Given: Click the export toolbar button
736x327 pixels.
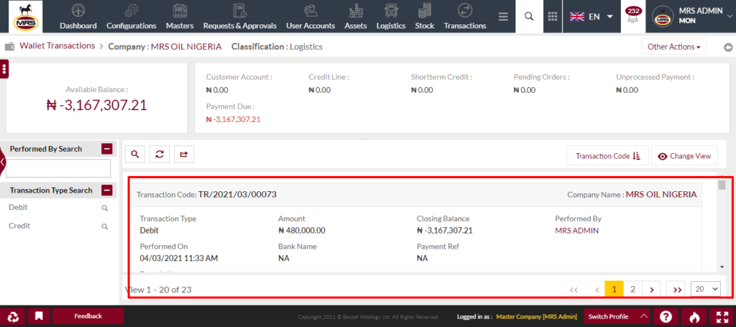Looking at the screenshot, I should point(184,154).
